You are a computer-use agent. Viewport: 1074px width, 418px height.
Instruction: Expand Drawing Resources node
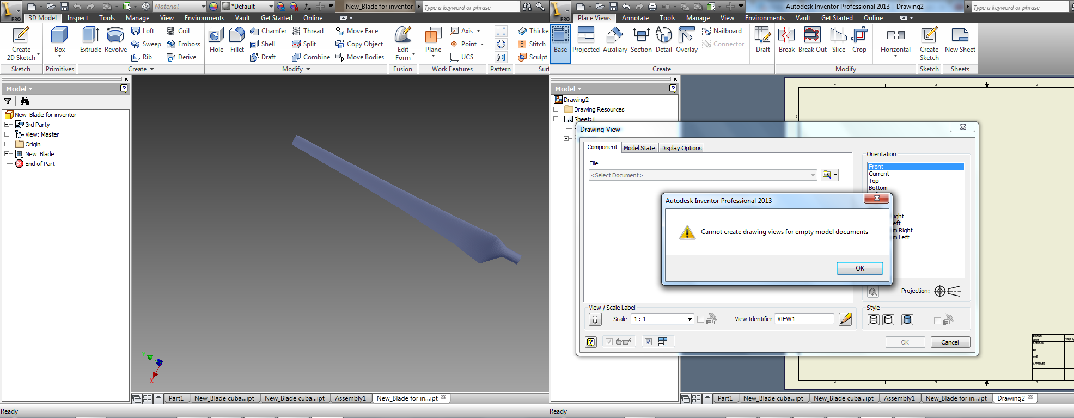coord(556,109)
